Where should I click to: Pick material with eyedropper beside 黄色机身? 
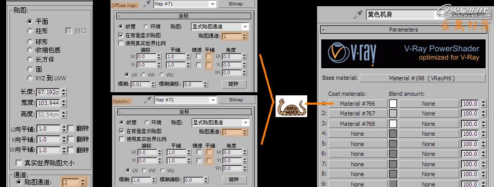coord(358,15)
